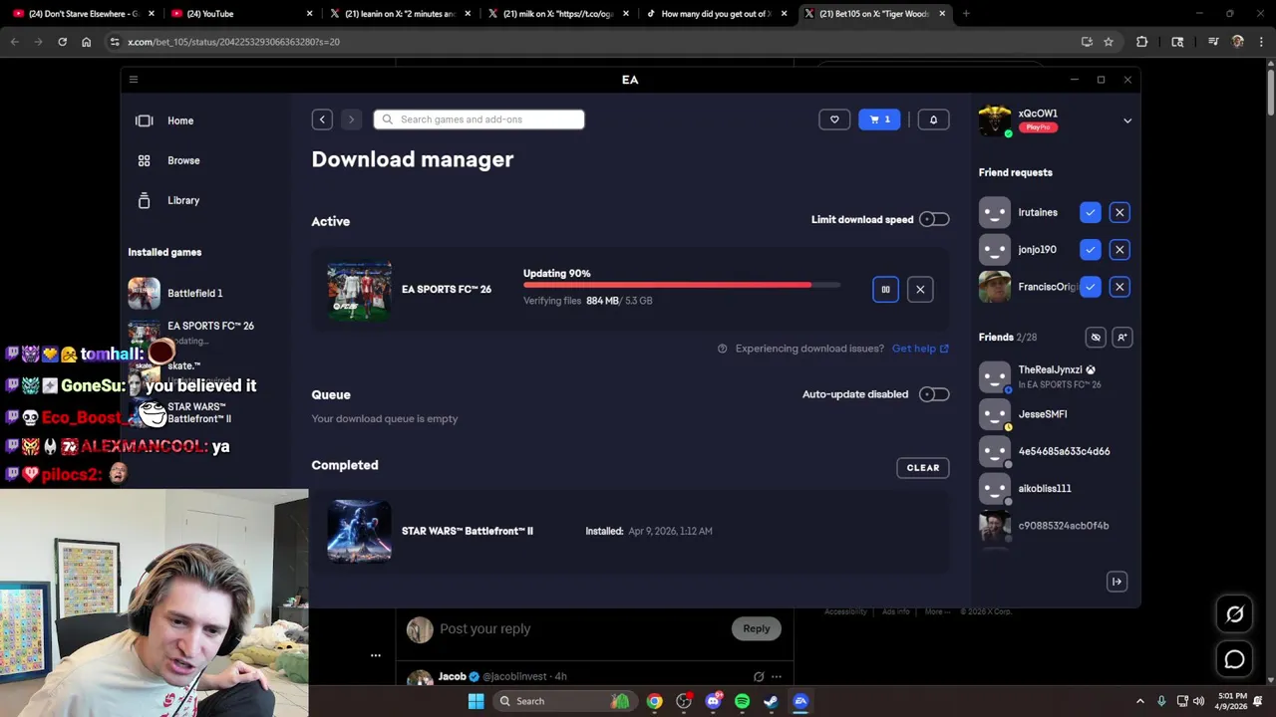Open the wishlist heart icon
Image resolution: width=1276 pixels, height=717 pixels.
(834, 119)
